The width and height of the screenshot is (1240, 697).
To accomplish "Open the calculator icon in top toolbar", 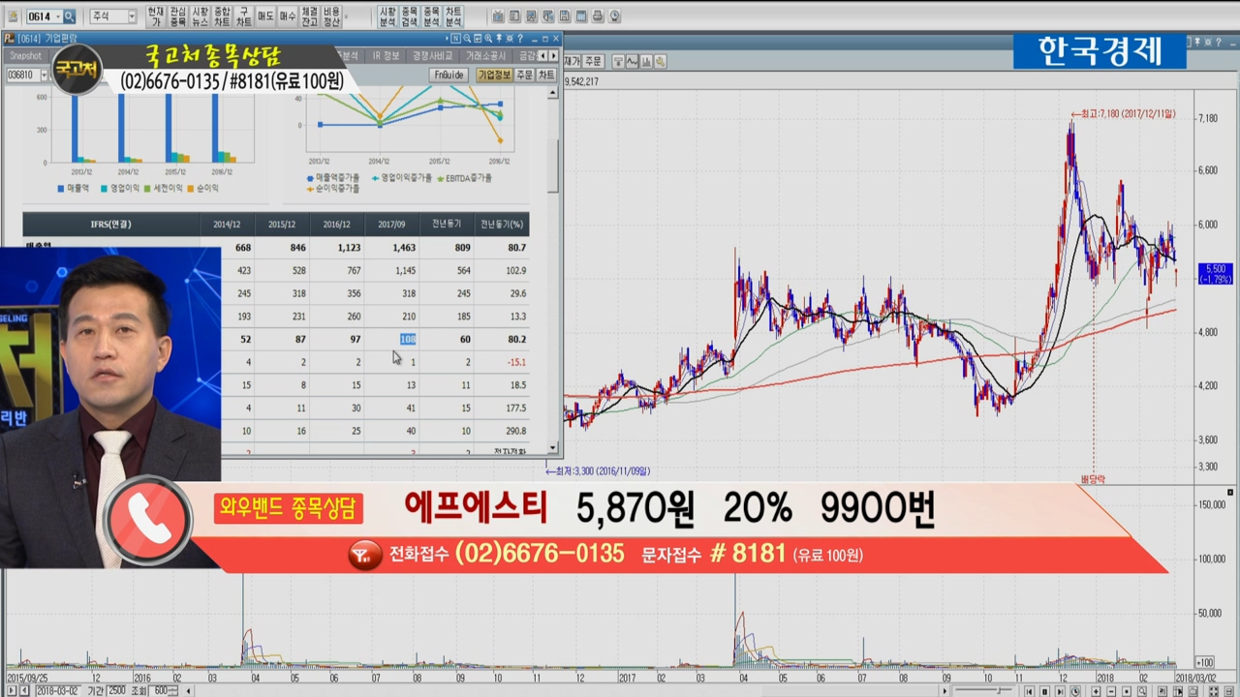I will tap(581, 16).
